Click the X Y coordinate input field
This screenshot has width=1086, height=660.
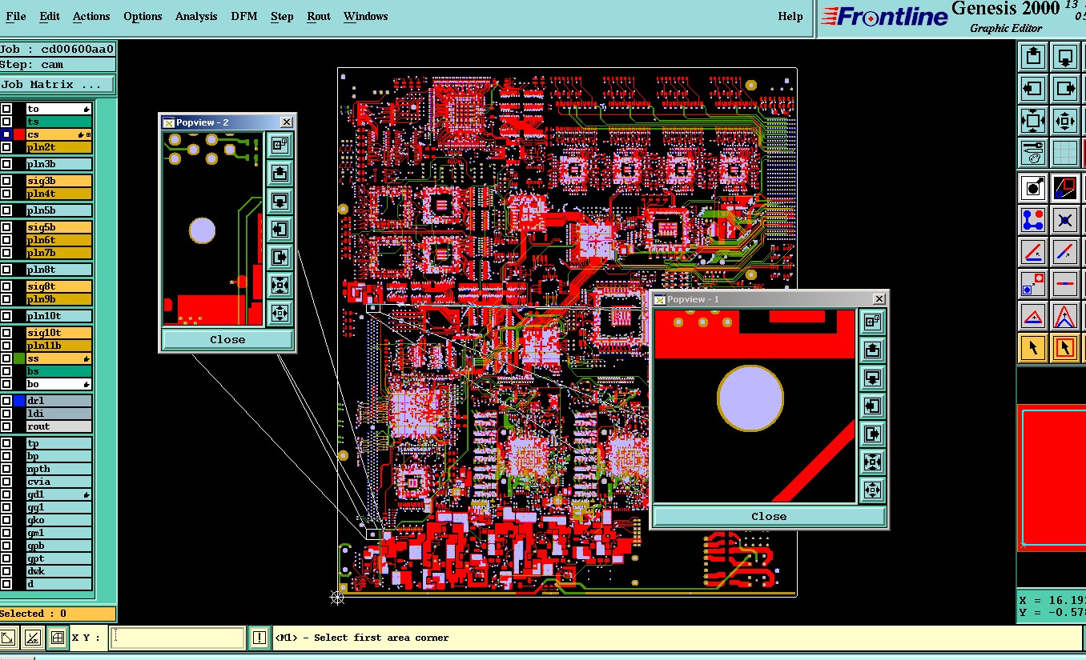(x=177, y=638)
